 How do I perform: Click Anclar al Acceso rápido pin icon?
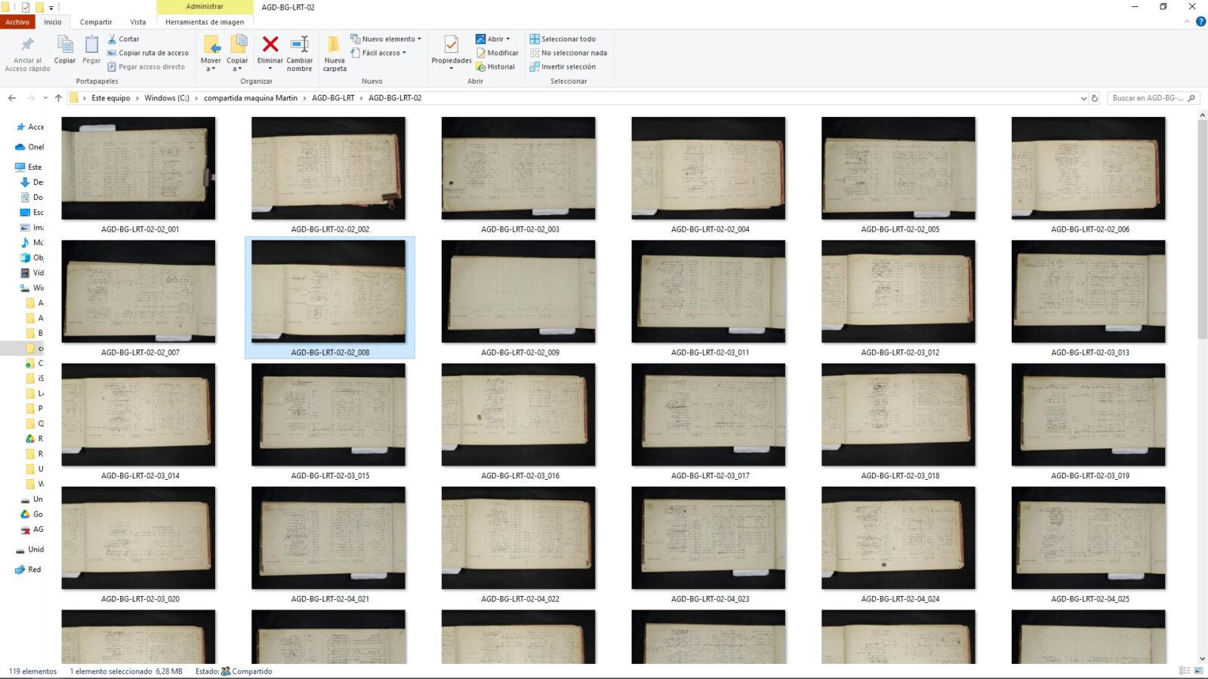click(x=27, y=45)
